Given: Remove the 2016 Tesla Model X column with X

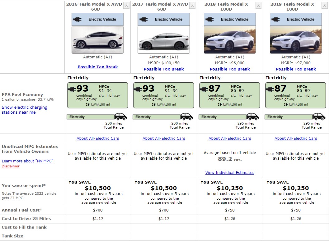Looking at the screenshot, I should click(x=126, y=5).
